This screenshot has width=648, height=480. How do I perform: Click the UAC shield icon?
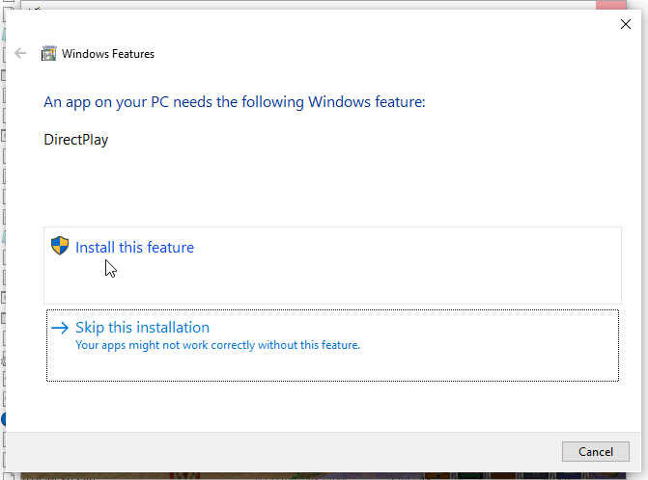[x=60, y=246]
